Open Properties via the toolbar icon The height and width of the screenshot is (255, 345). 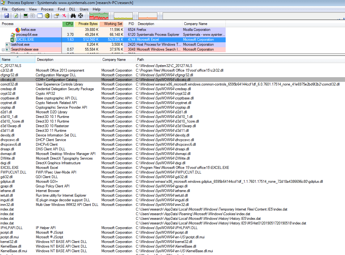click(x=57, y=16)
